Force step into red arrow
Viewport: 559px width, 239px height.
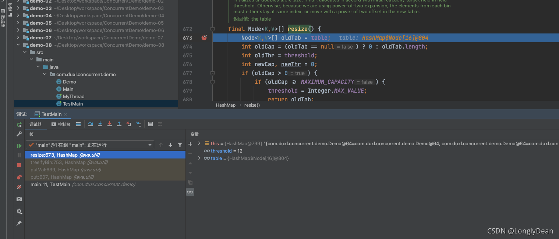coord(110,124)
